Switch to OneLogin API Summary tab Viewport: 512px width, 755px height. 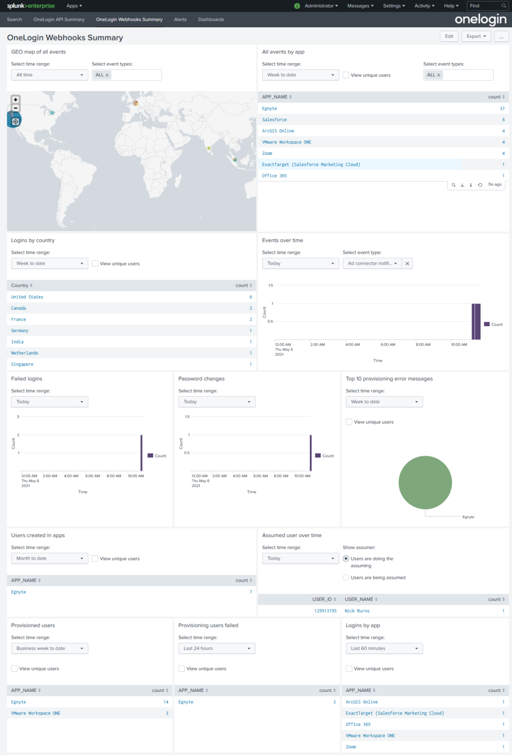[59, 20]
